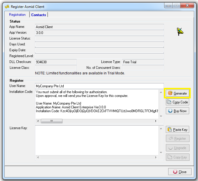Switch to the Contacts tab

click(x=39, y=15)
